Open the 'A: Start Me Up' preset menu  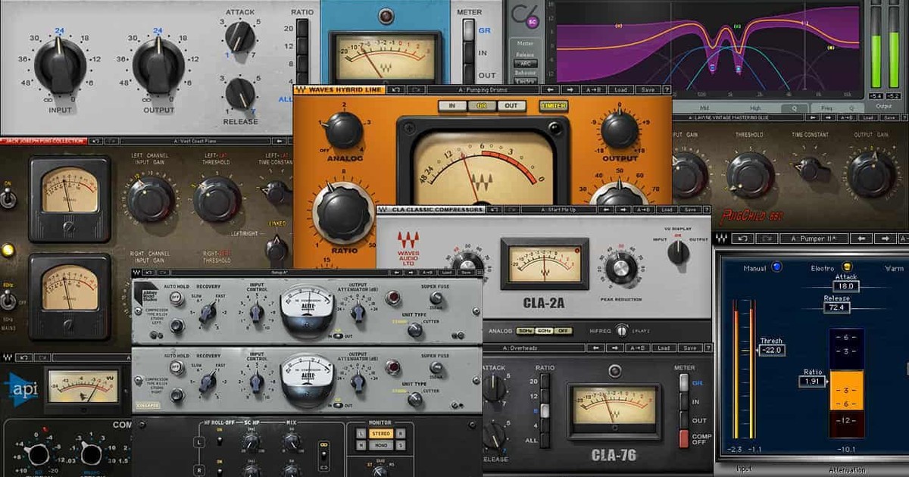pos(559,210)
